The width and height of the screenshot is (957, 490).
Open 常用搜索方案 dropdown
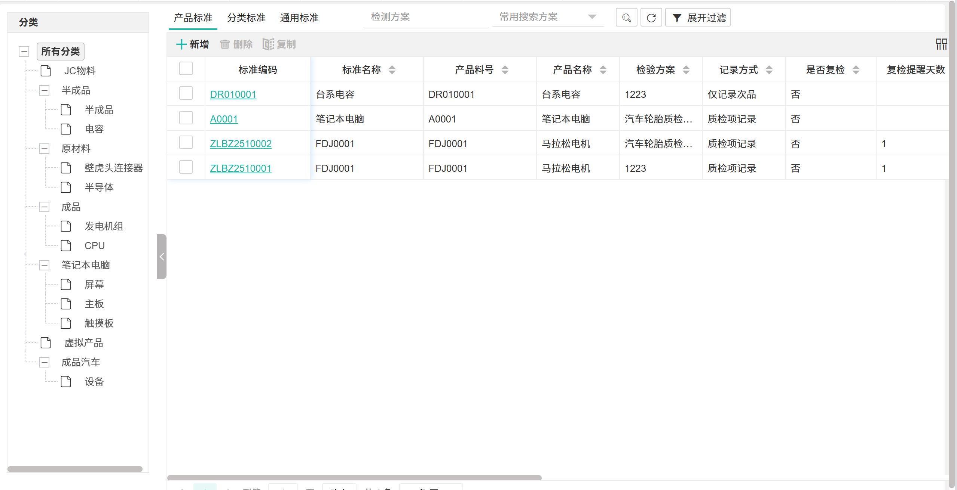[548, 17]
